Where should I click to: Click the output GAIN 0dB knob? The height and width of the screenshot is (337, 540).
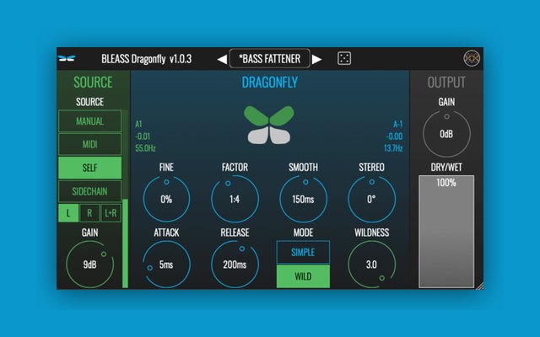(446, 133)
